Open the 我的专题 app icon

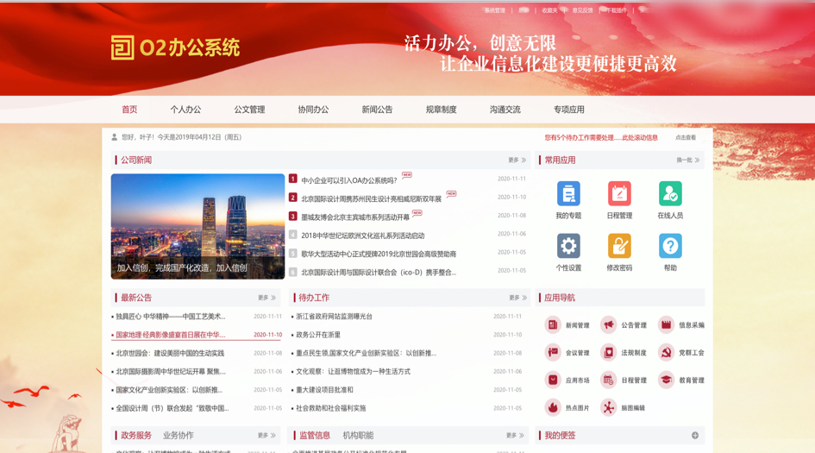[x=568, y=194]
